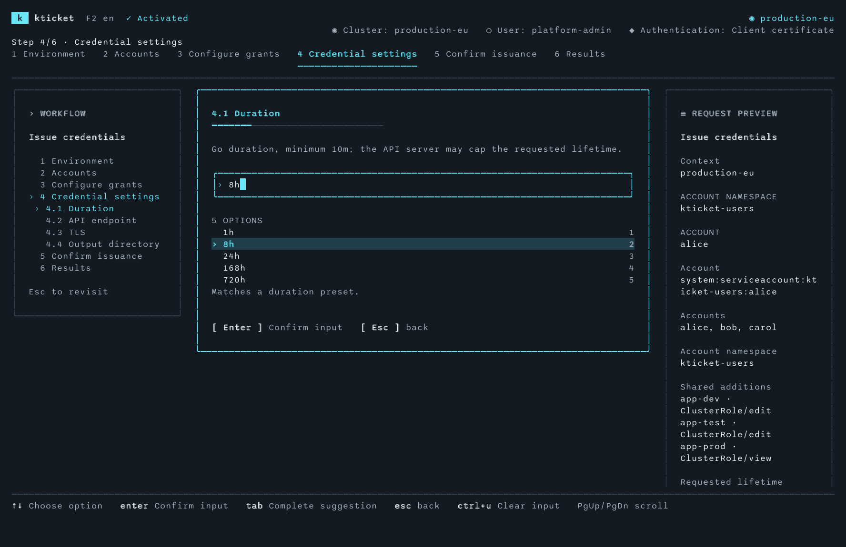Click the F2 en language switcher
Viewport: 846px width, 547px height.
pos(100,18)
